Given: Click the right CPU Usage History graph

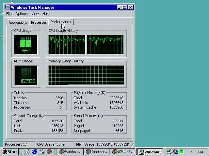Looking at the screenshot, I should pyautogui.click(x=105, y=45).
